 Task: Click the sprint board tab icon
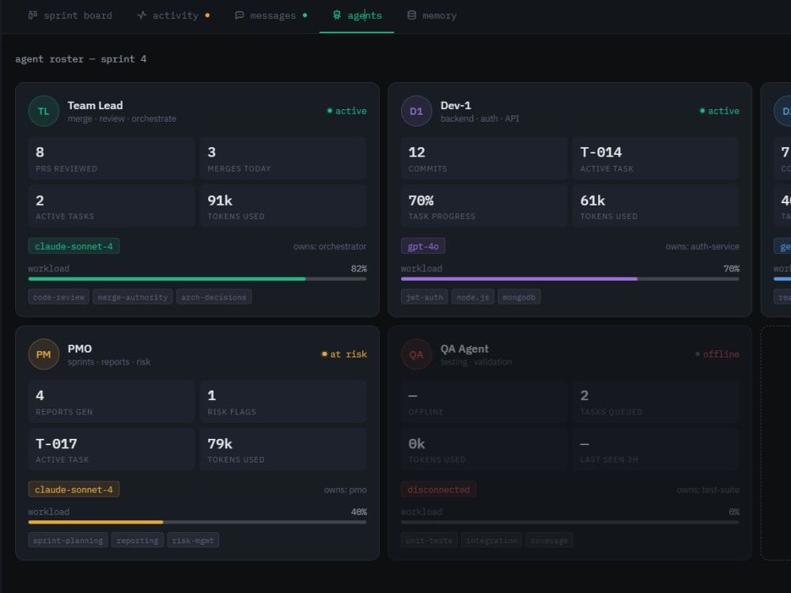(x=32, y=16)
